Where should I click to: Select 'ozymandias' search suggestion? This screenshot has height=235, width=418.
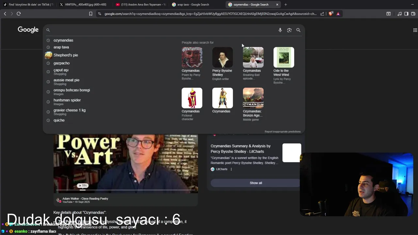[63, 40]
